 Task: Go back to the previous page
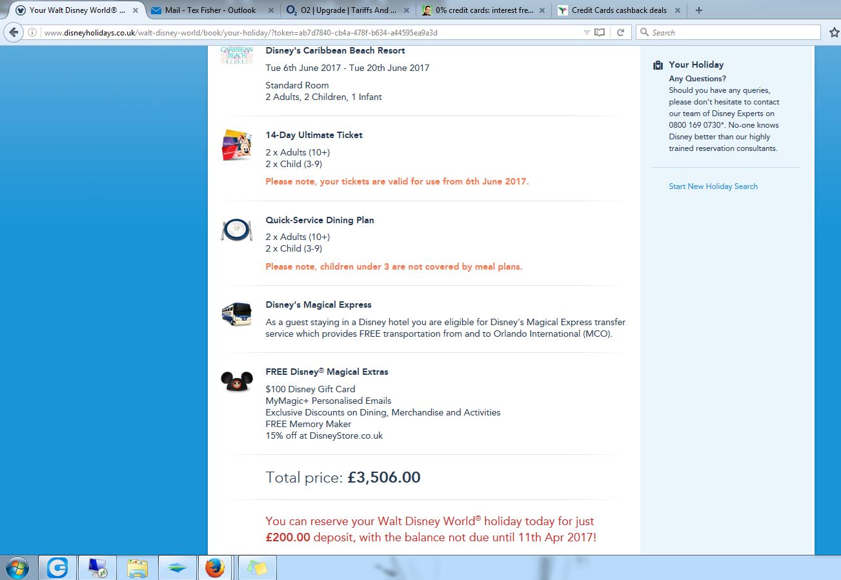(14, 32)
